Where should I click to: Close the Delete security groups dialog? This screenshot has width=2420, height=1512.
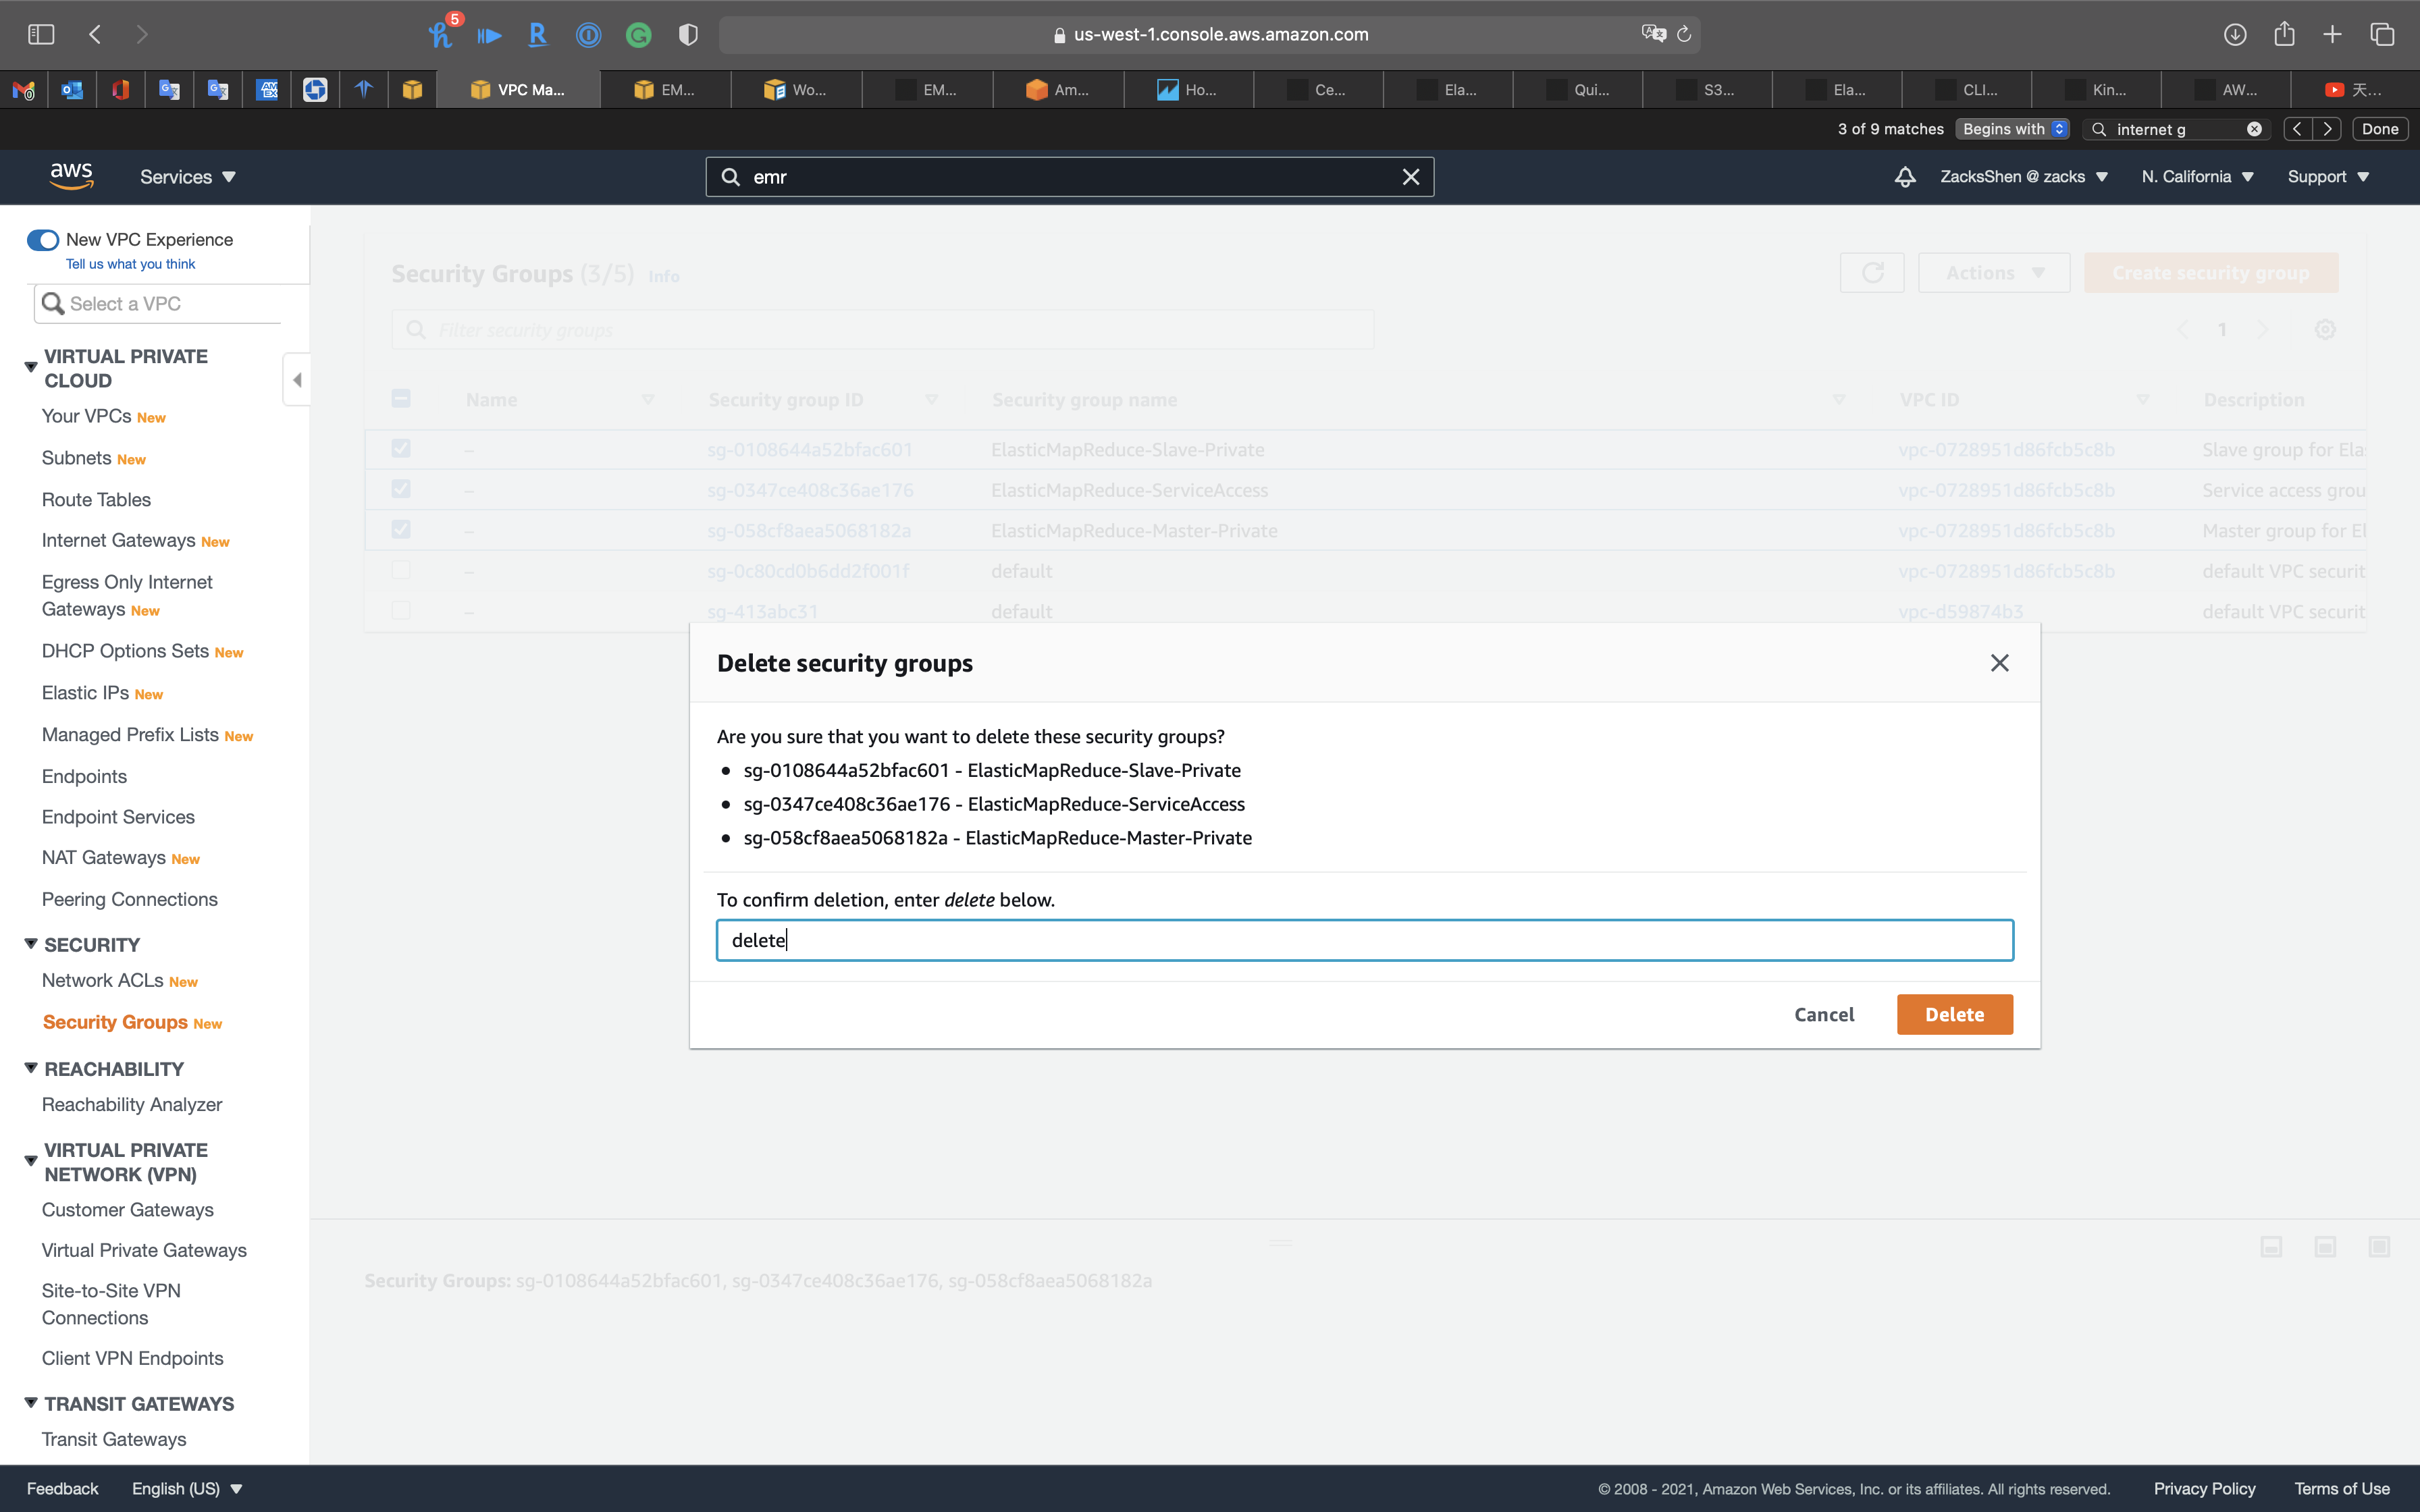coord(1999,663)
